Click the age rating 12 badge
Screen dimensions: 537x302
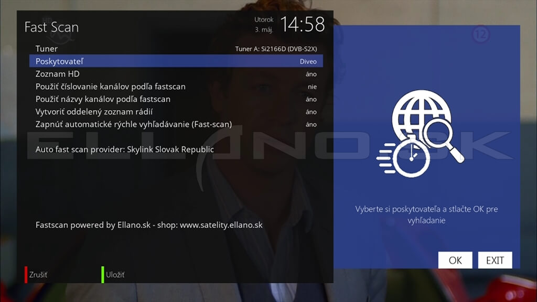[x=481, y=35]
